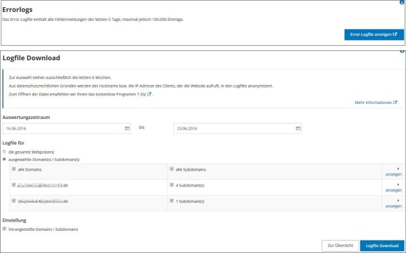Click the Errorlogs heading

point(17,10)
